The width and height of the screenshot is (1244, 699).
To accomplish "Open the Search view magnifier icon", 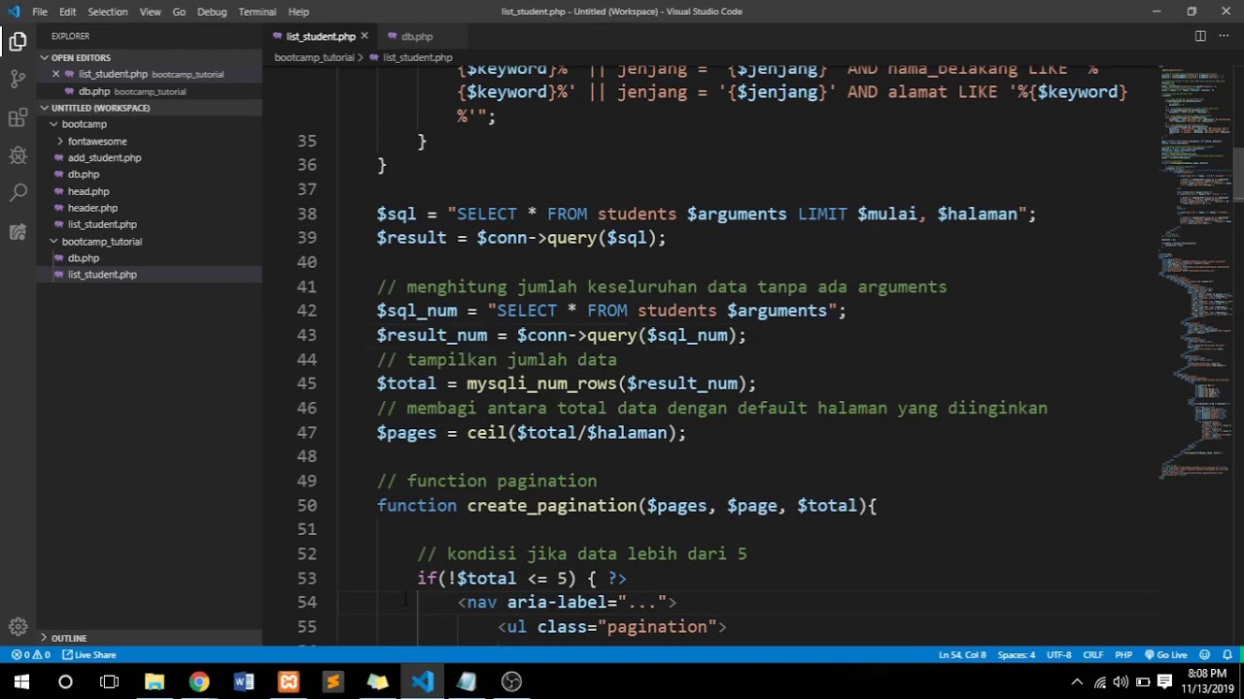I will click(x=17, y=193).
